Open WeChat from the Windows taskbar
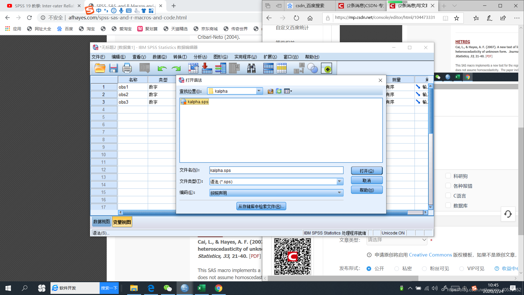This screenshot has height=295, width=524. click(168, 288)
